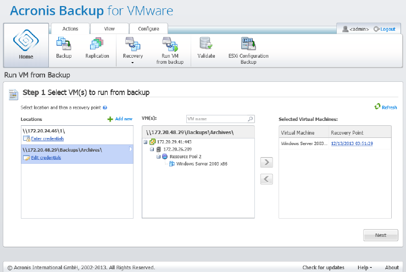The height and width of the screenshot is (272, 406).
Task: Click the Edit credentials link
Action: [46, 158]
